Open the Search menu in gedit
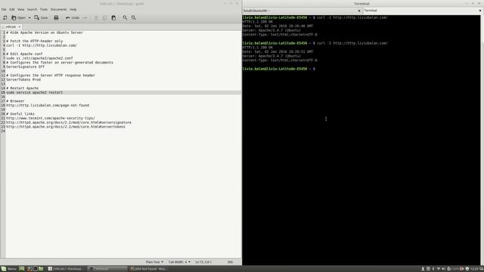 coord(32,10)
